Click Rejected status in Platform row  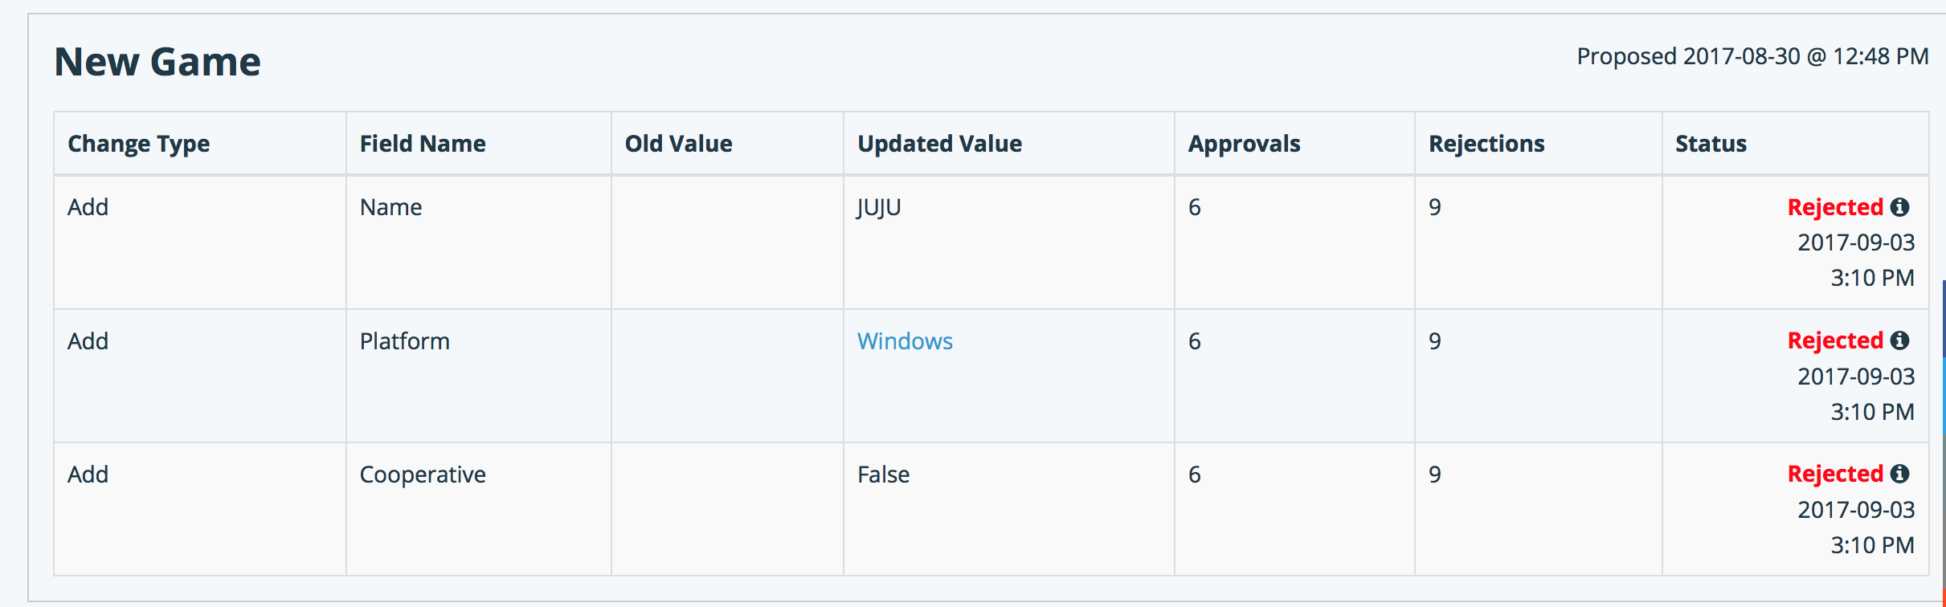[1835, 340]
